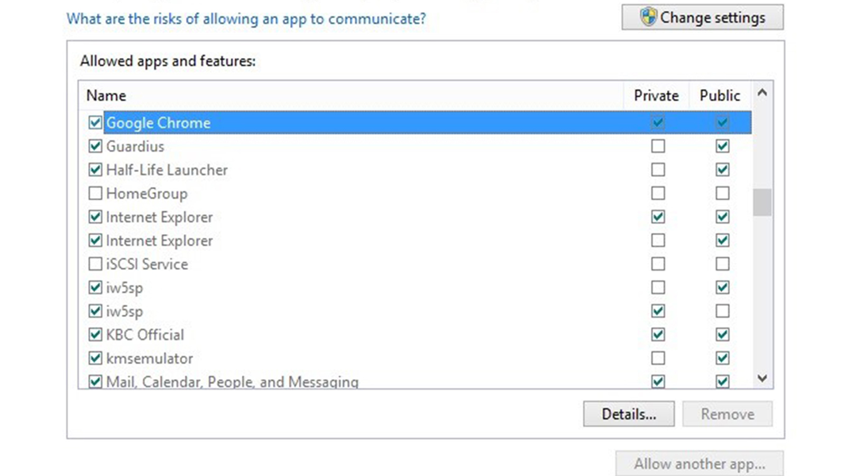
Task: Uncheck the KBC Official enabled checkbox
Action: [95, 335]
